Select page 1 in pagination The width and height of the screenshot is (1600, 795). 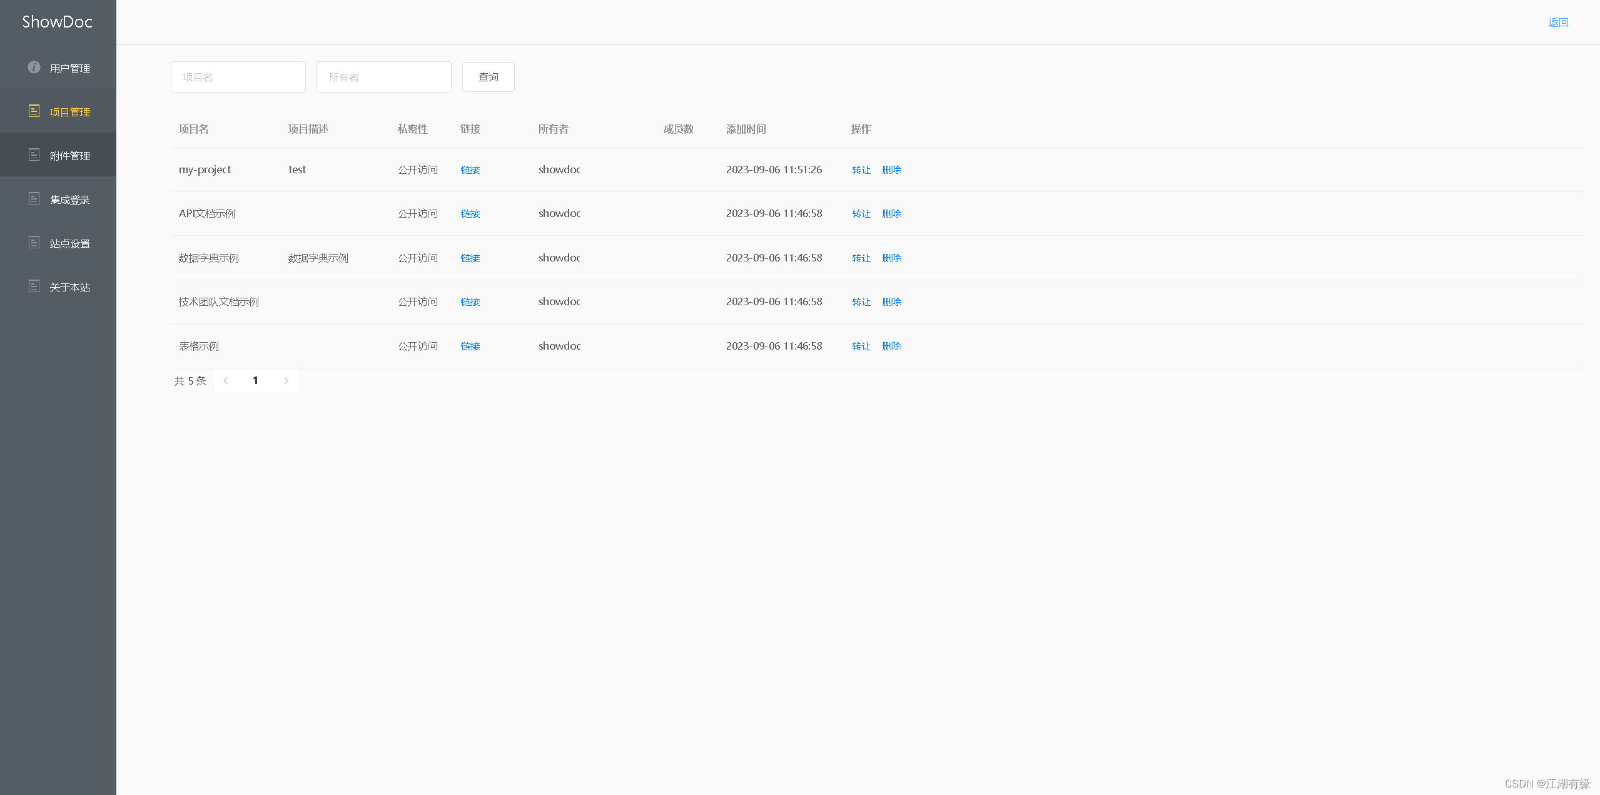(x=255, y=380)
